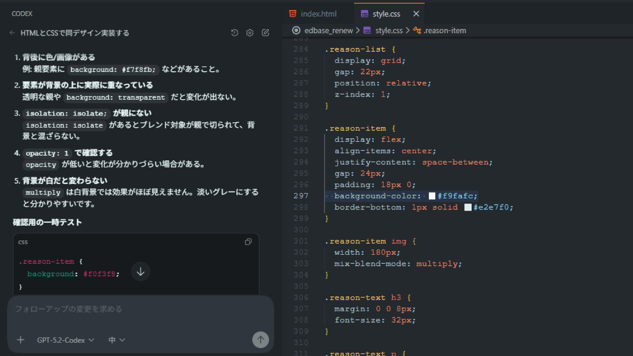Click the back arrow beside the chat title

tap(13, 33)
